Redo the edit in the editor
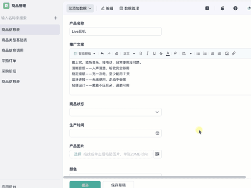This screenshot has width=251, height=188. tap(109, 53)
